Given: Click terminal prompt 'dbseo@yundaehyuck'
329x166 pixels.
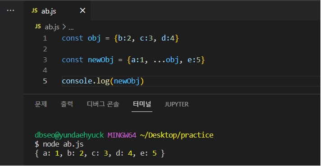Looking at the screenshot, I should (x=69, y=135).
